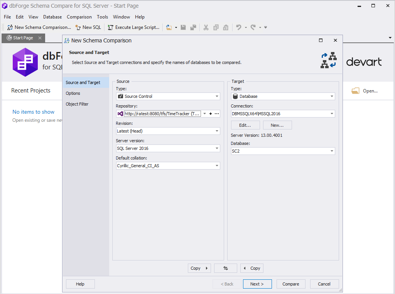Click the New connection button
The image size is (395, 294).
[x=278, y=125]
